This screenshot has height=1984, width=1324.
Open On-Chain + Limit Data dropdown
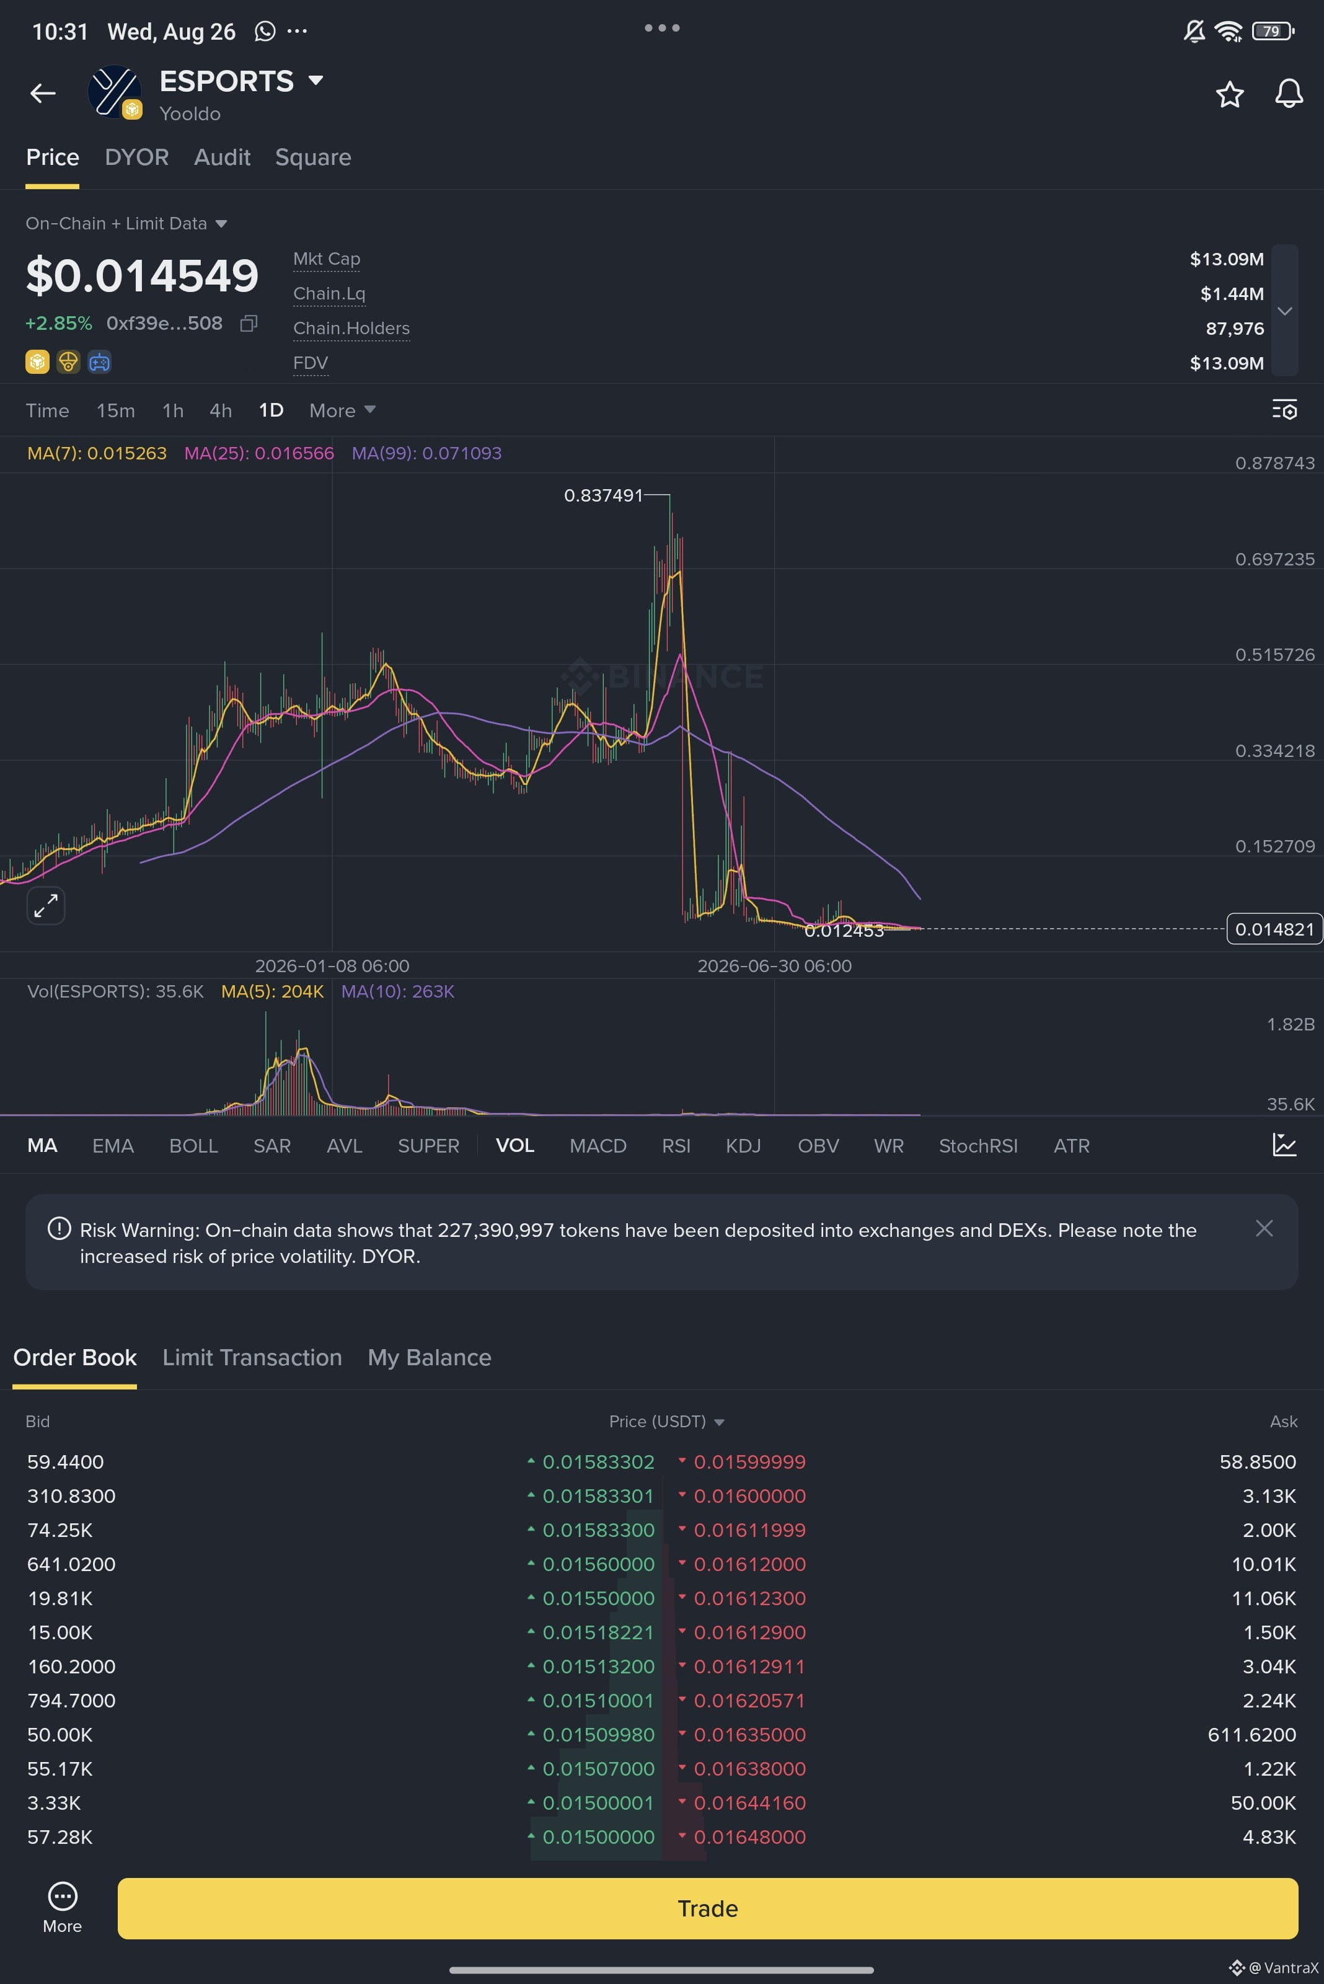[x=126, y=223]
